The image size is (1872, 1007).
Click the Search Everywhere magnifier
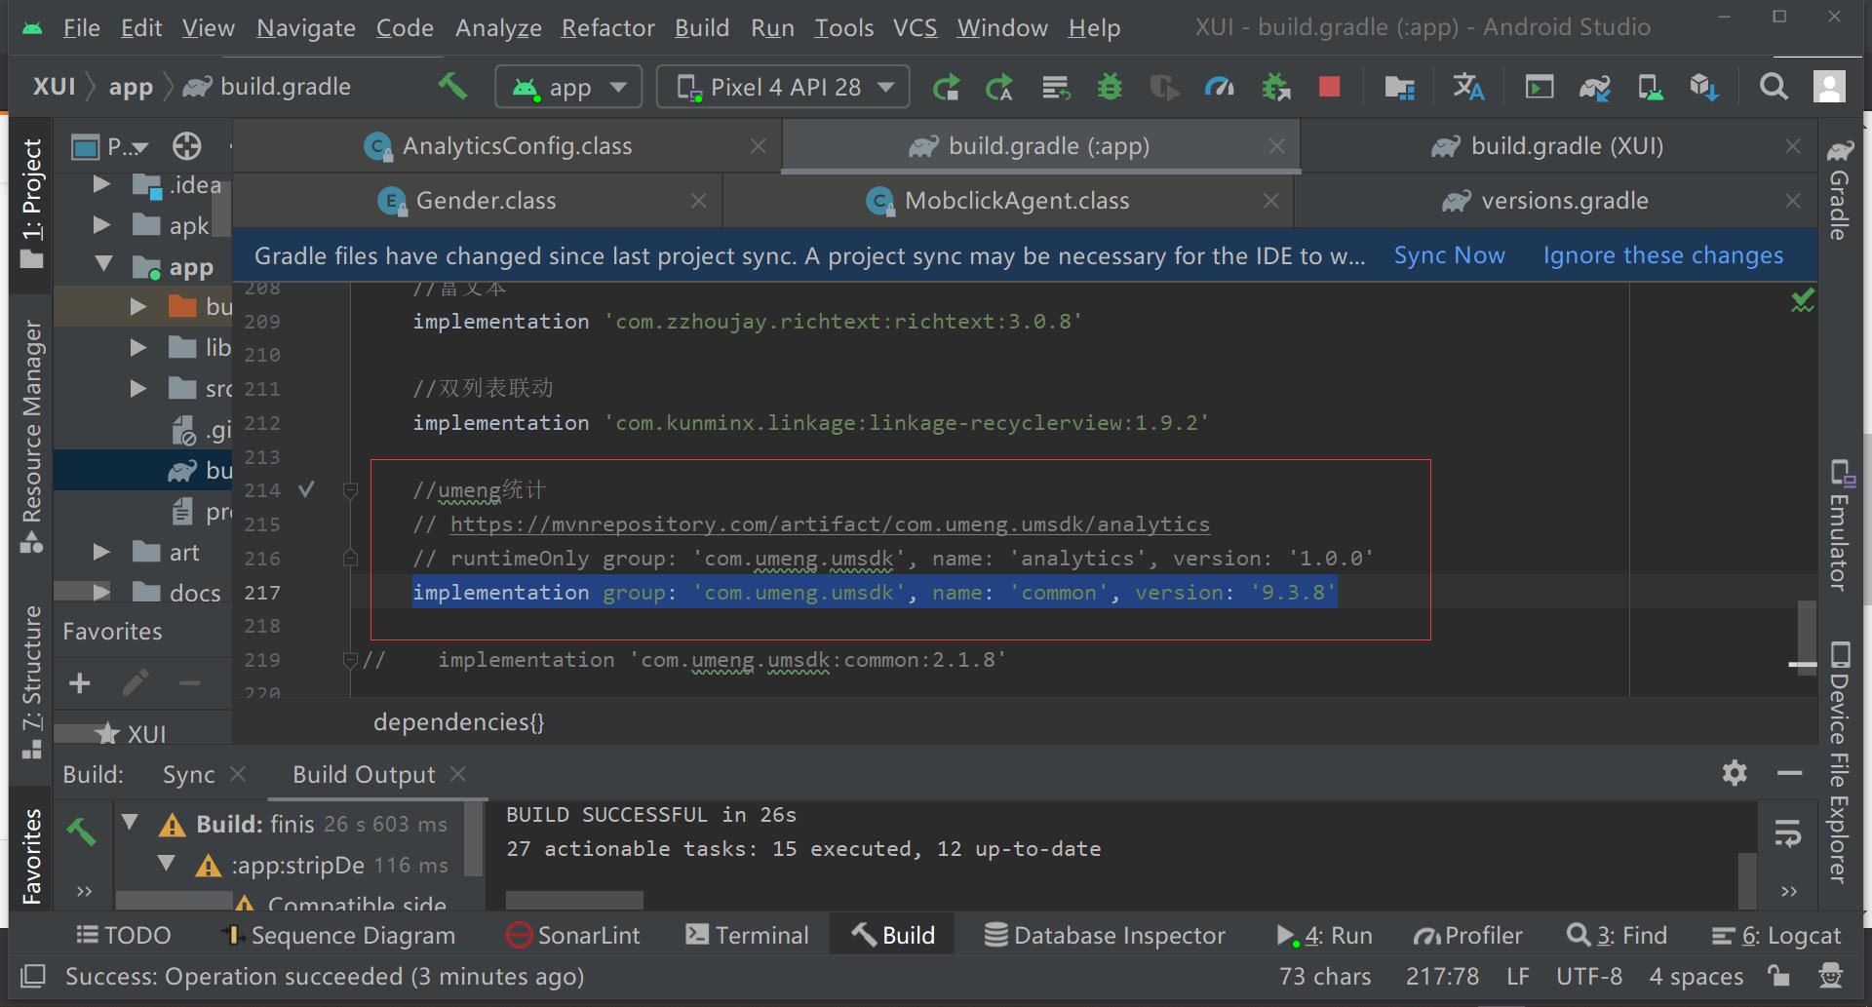point(1774,88)
